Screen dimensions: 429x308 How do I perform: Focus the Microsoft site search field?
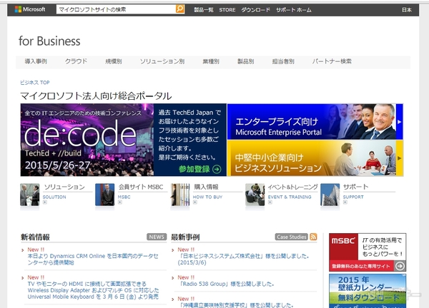pos(116,9)
